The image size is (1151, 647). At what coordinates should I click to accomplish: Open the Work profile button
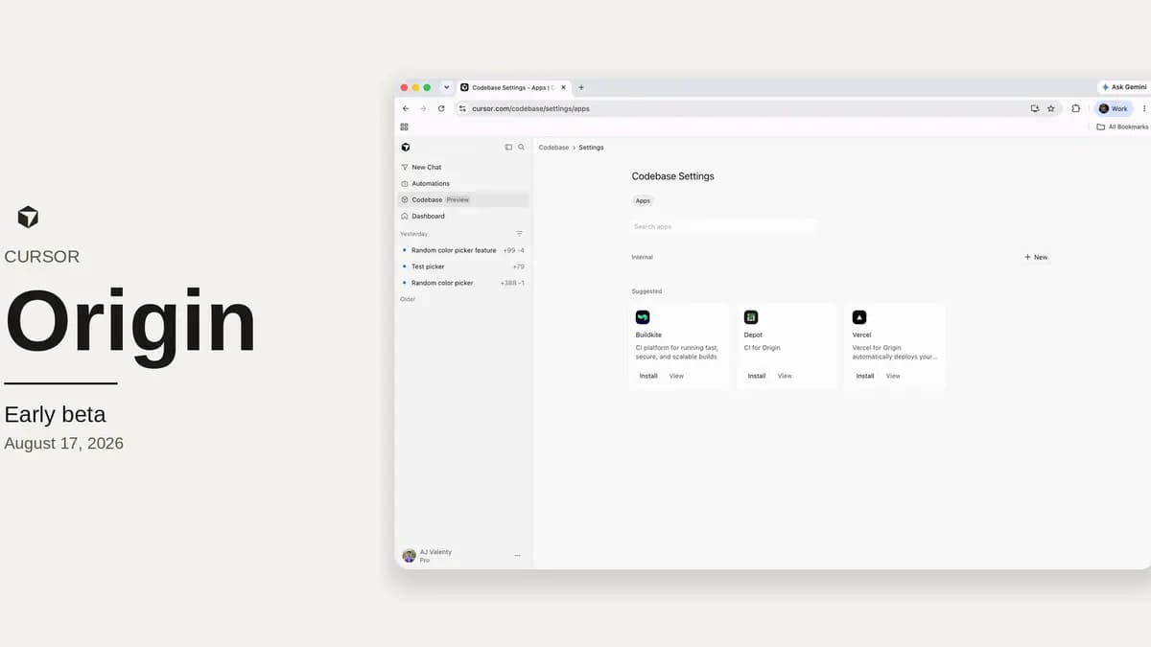pyautogui.click(x=1114, y=108)
